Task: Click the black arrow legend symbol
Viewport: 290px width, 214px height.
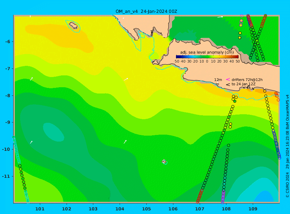Action: (x=228, y=85)
